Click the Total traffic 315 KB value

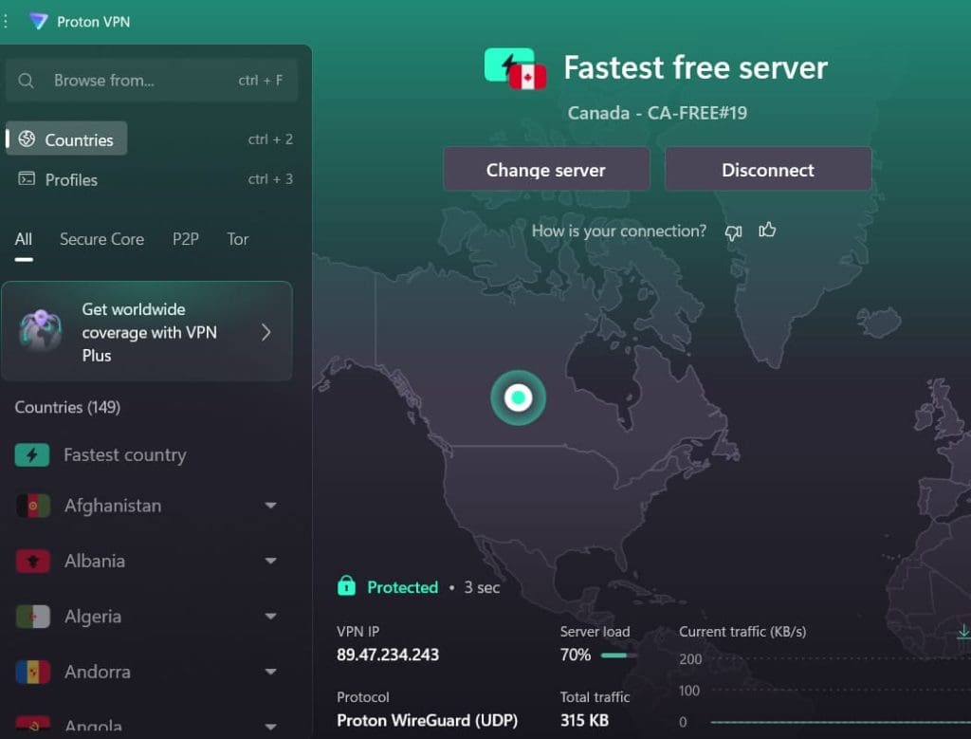point(584,720)
